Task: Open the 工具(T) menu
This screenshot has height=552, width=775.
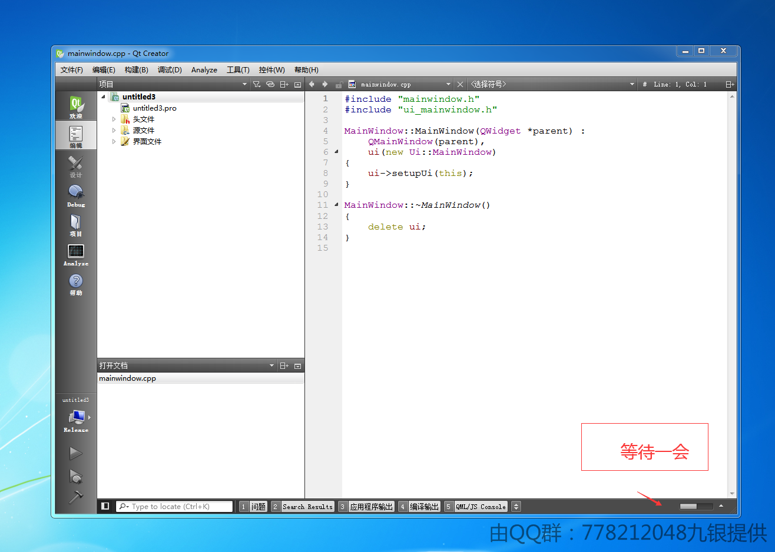Action: (238, 69)
